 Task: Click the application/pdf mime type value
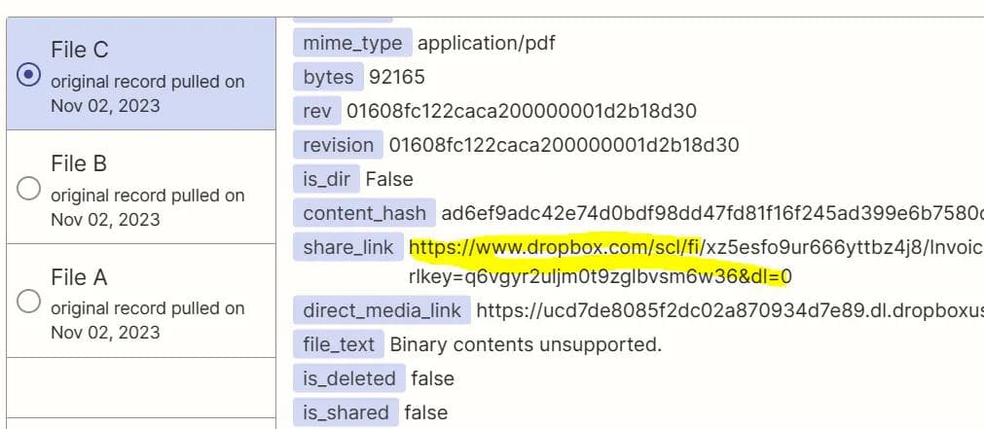(487, 43)
